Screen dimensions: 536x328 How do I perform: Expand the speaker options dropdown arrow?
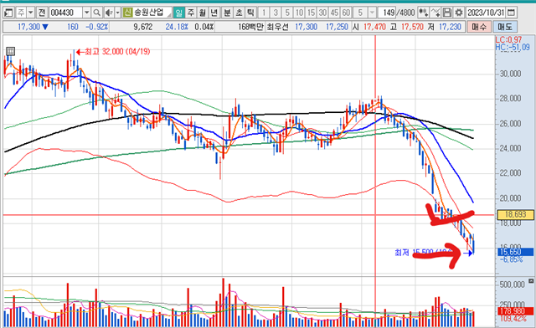click(117, 13)
